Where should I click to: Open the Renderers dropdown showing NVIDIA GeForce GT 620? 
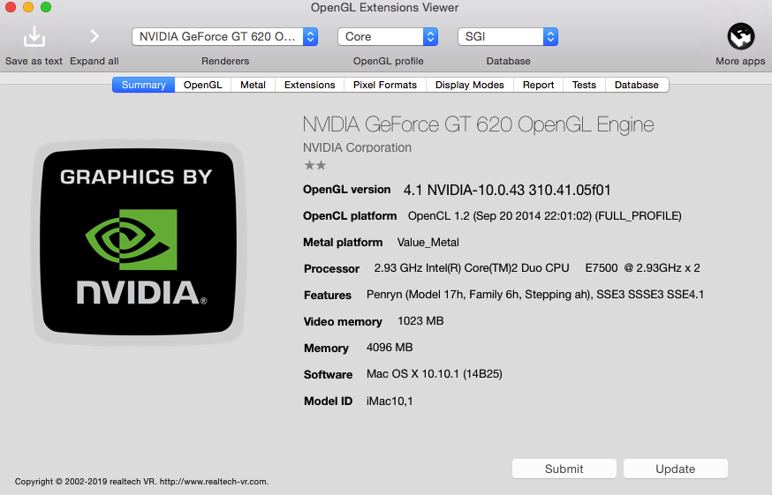tap(225, 37)
